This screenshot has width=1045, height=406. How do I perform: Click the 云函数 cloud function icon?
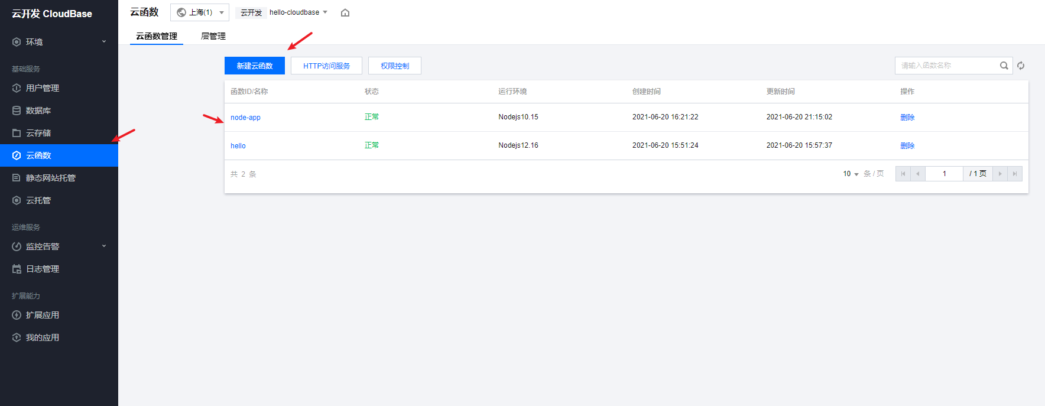pos(17,155)
